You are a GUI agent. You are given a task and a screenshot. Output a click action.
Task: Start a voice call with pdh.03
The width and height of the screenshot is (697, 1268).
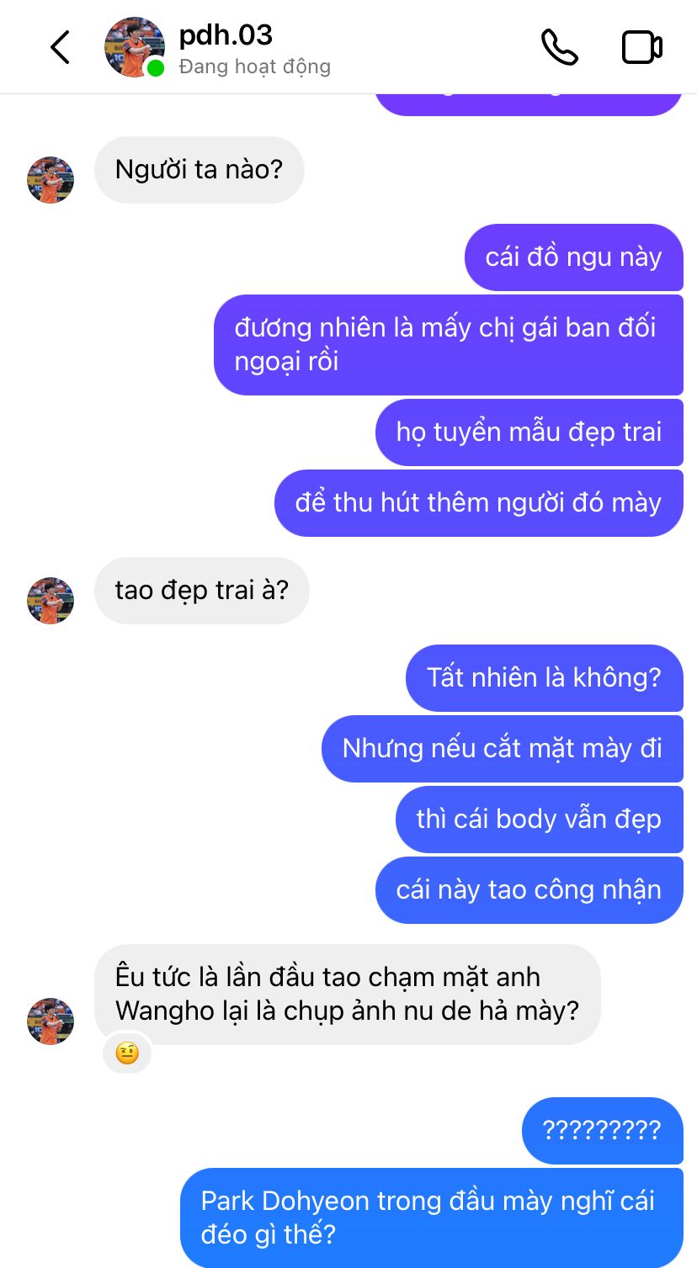(x=559, y=47)
